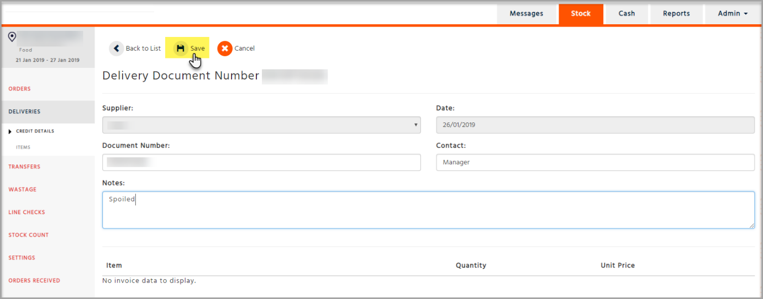Screen dimensions: 763x299
Task: Open the Supplier dropdown
Action: tap(261, 125)
